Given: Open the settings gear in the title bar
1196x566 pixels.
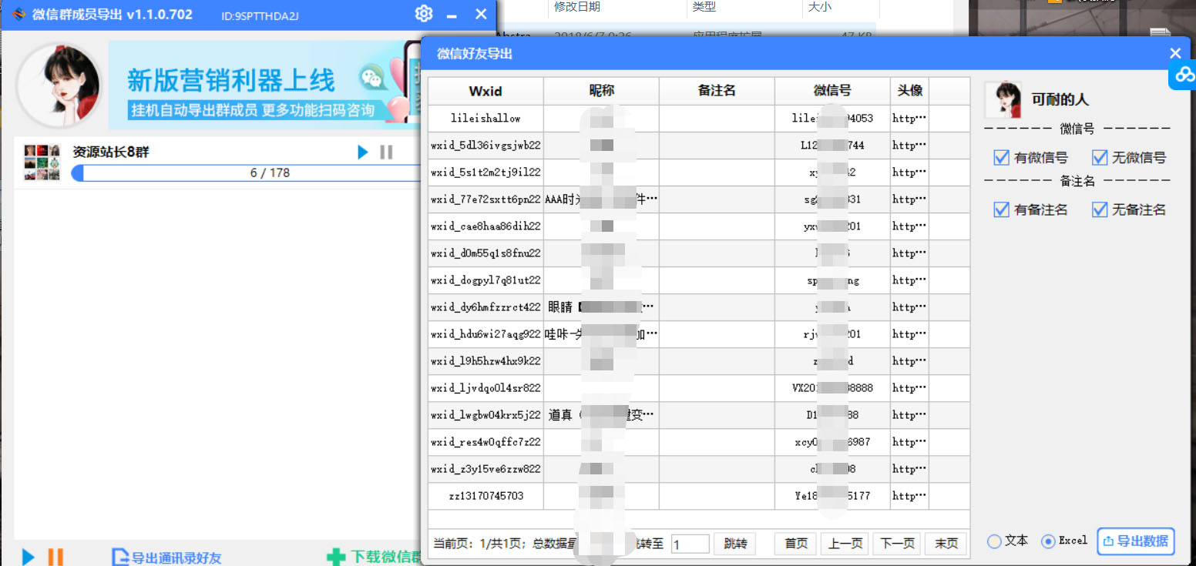Looking at the screenshot, I should pyautogui.click(x=423, y=13).
